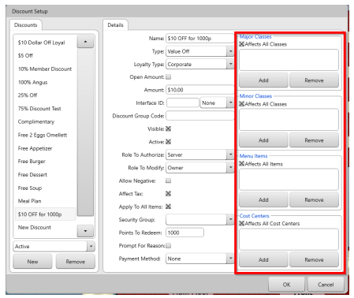The image size is (354, 298).
Task: Click the Minor Classes list box
Action: pos(289,120)
